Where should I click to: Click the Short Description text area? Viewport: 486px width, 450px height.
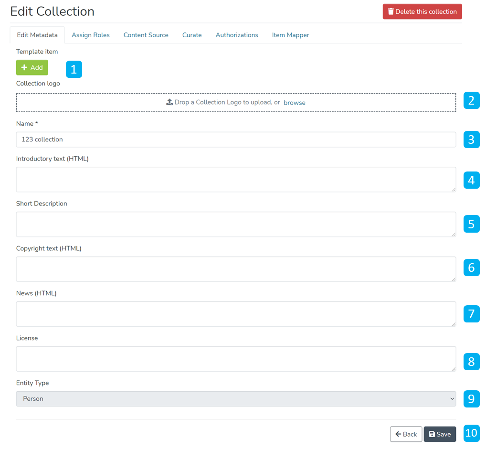click(236, 225)
